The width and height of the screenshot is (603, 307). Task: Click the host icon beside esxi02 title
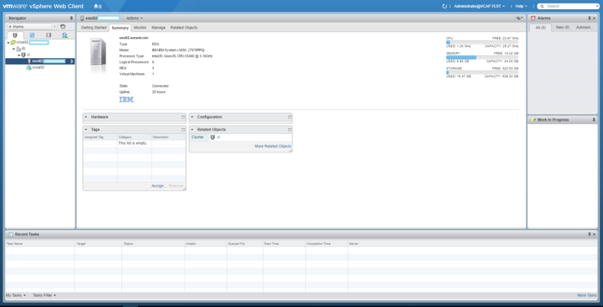point(82,18)
